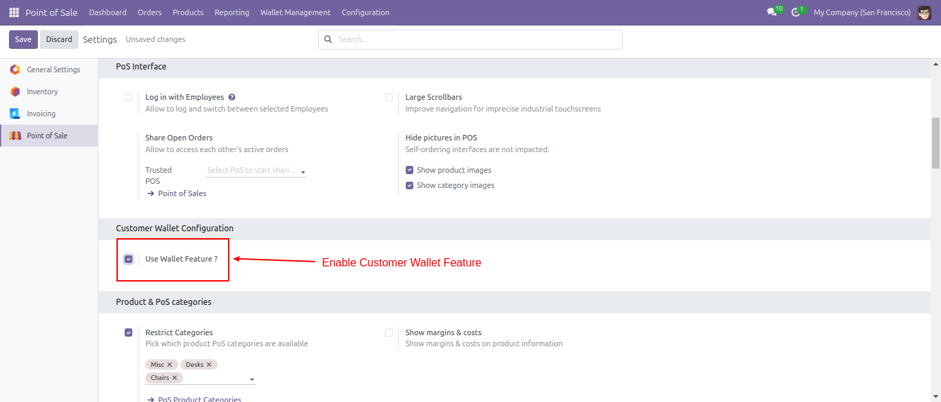941x402 pixels.
Task: Enable the Log in with Employees checkbox
Action: click(x=128, y=97)
